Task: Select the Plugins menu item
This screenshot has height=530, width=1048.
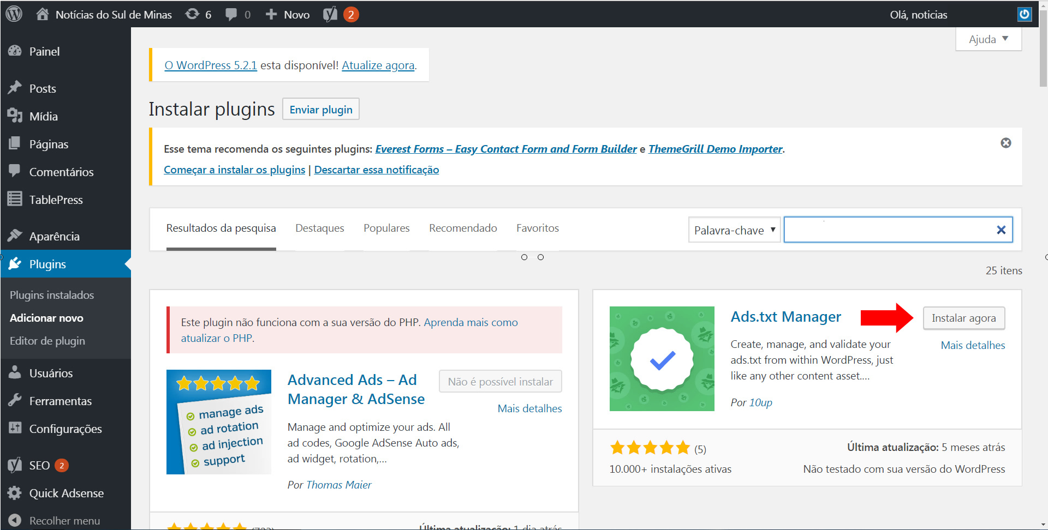Action: coord(65,264)
